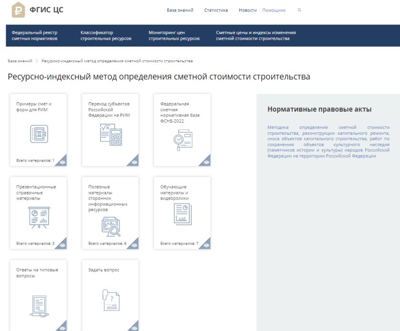Click the image search icon in Полезные материалы
Image resolution: width=400 pixels, height=331 pixels.
tap(110, 226)
